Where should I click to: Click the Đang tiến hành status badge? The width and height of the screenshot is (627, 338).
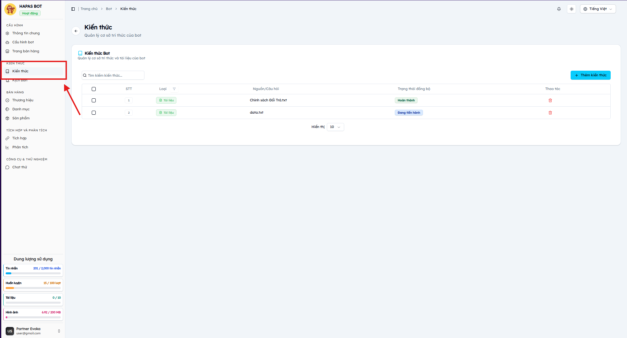(x=409, y=113)
